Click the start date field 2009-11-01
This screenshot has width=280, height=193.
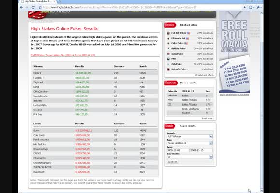178,150
